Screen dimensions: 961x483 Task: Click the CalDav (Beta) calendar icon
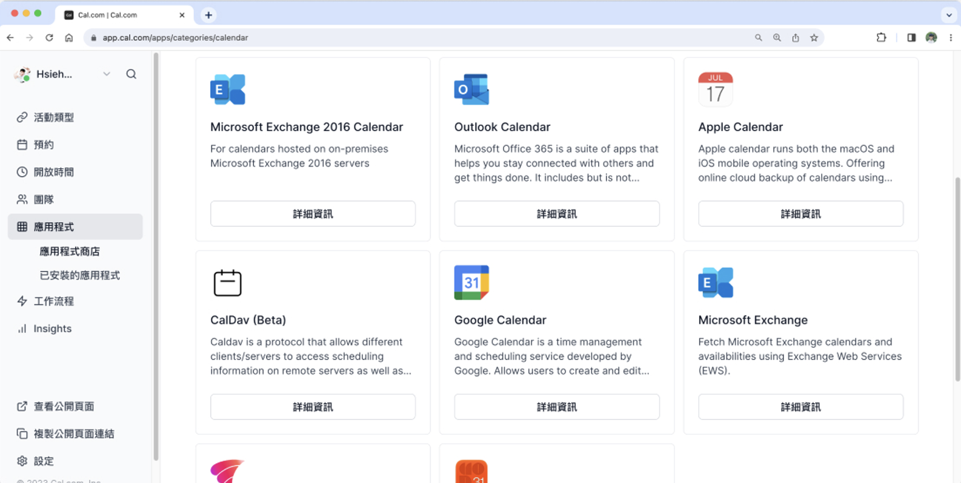coord(228,283)
